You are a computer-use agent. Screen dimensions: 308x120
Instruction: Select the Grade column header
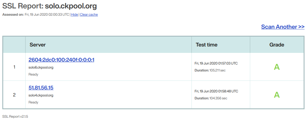click(x=277, y=45)
